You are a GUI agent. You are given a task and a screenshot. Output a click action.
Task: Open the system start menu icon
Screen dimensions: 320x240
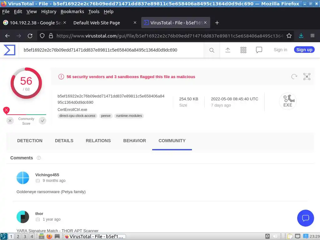(4, 237)
